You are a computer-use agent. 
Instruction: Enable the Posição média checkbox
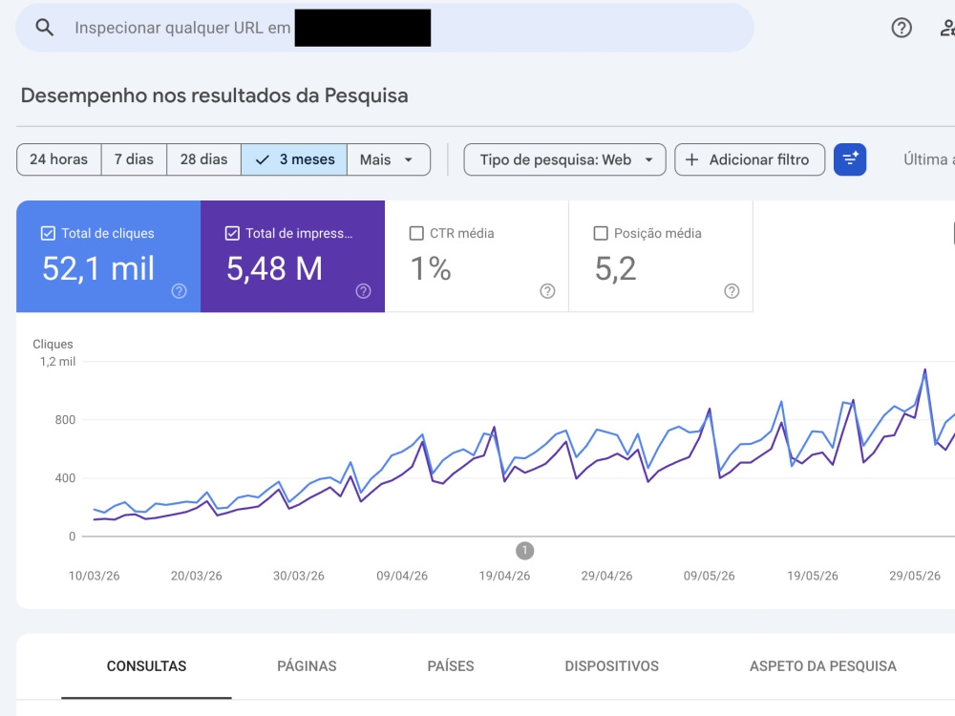tap(601, 233)
